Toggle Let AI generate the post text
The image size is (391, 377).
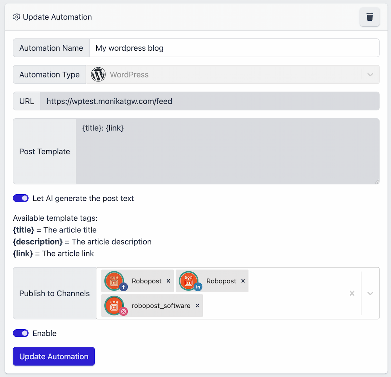(x=21, y=198)
